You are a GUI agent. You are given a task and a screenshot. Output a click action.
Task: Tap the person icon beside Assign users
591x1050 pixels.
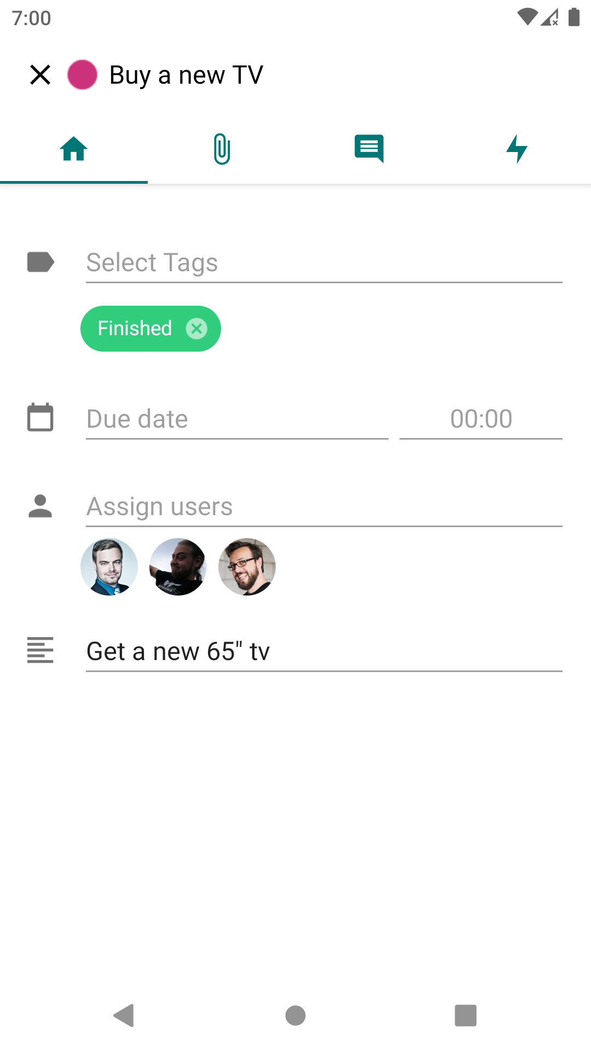pos(40,506)
